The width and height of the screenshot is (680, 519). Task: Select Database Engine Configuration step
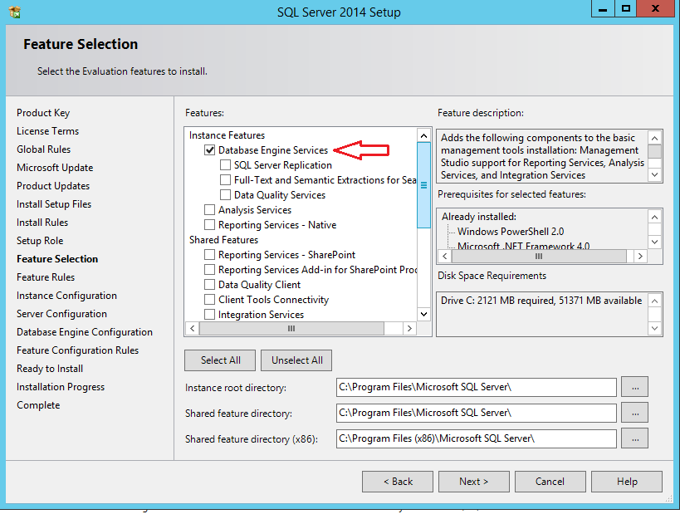point(85,331)
